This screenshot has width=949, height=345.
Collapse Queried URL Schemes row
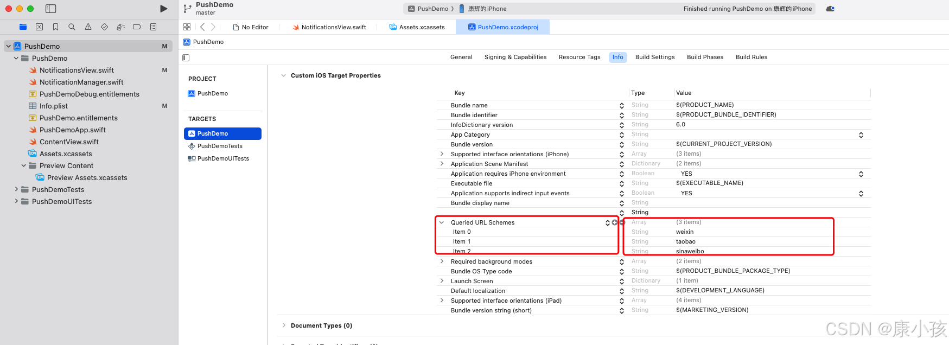click(x=442, y=222)
